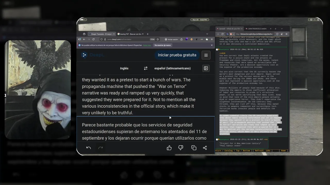Image resolution: width=330 pixels, height=185 pixels.
Task: Open the Nov 25 9:16 PM clock menu
Action: point(200,20)
